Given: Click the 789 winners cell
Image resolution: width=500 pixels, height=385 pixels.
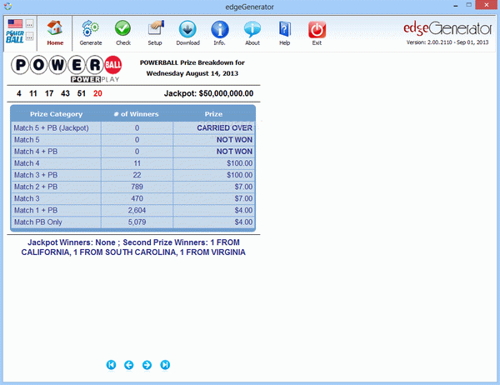Looking at the screenshot, I should click(x=137, y=187).
